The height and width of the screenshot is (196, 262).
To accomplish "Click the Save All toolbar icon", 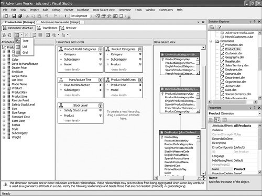I will tap(20, 16).
